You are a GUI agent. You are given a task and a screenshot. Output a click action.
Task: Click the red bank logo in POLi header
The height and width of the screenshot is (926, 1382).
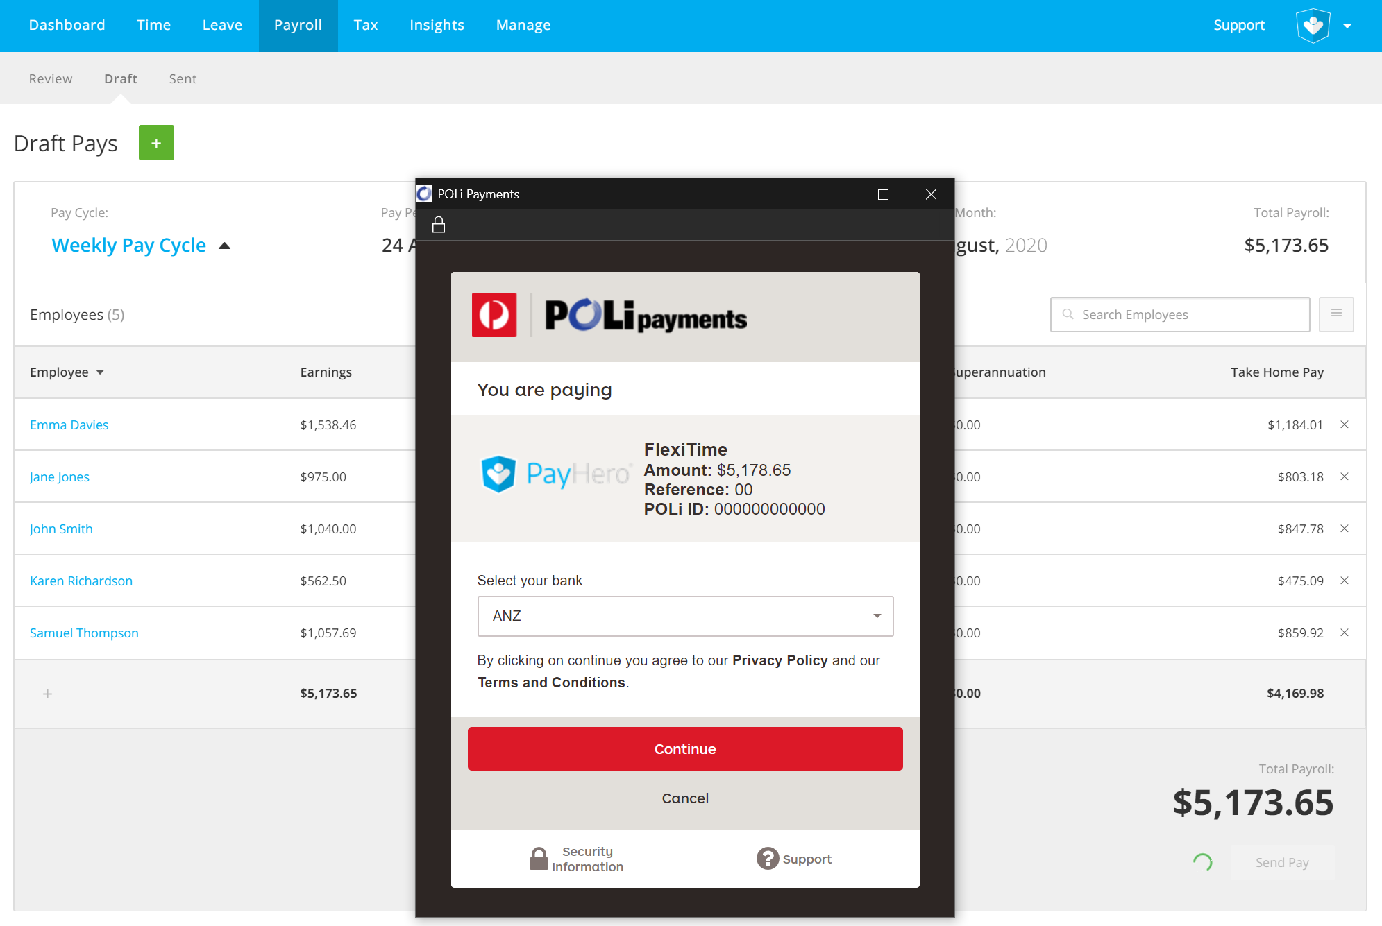pyautogui.click(x=494, y=315)
